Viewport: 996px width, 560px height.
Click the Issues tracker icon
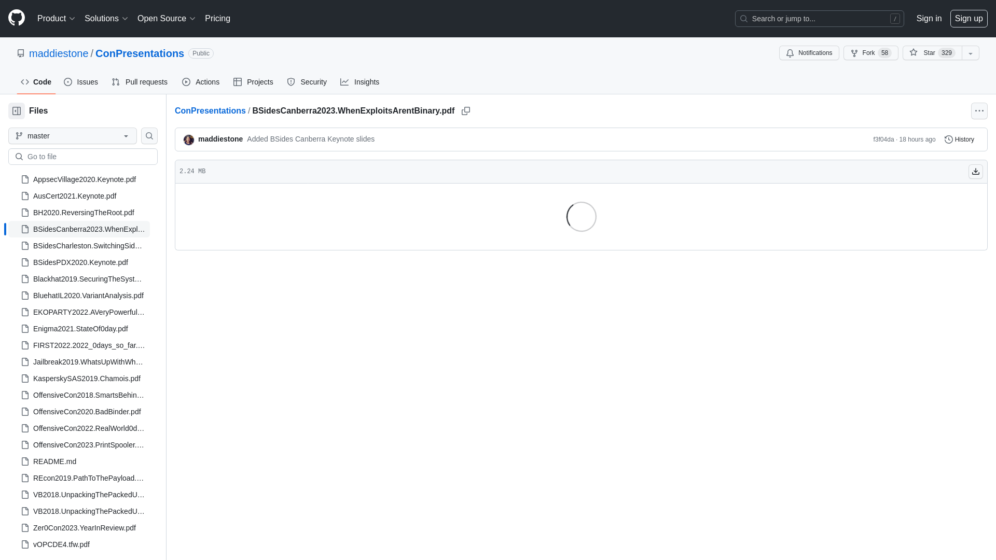68,82
